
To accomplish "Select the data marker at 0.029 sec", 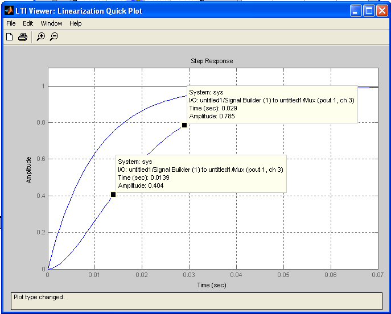I will 184,125.
